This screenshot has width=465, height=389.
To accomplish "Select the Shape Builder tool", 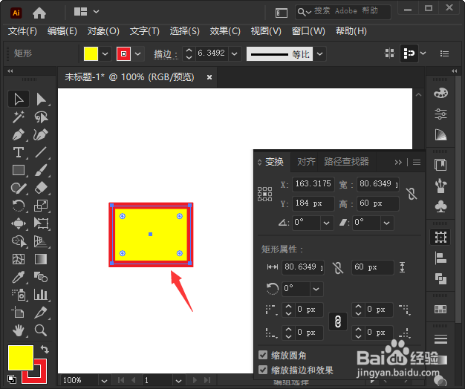I will [x=19, y=241].
